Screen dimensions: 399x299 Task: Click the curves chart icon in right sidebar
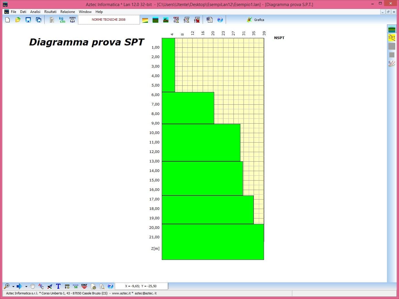click(392, 64)
